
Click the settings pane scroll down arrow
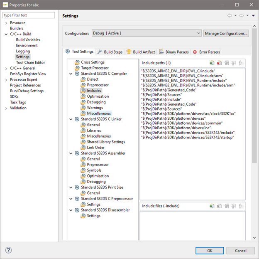254,238
